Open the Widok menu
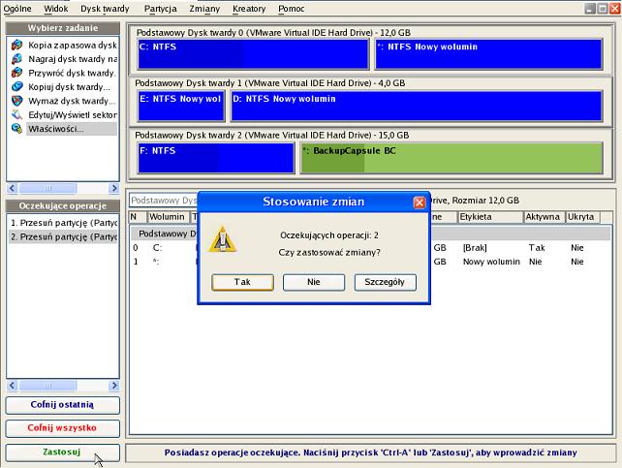The width and height of the screenshot is (622, 468). click(x=56, y=9)
